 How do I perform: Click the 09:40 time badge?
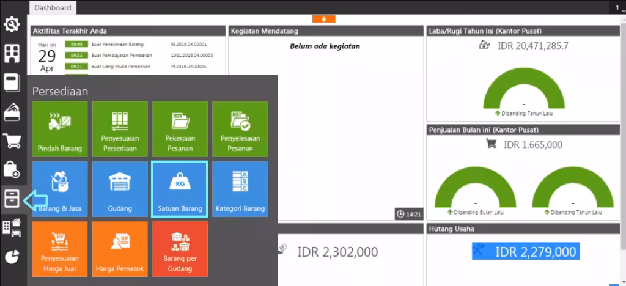click(76, 44)
